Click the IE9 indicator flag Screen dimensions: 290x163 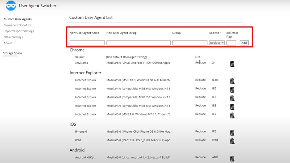[214, 114]
